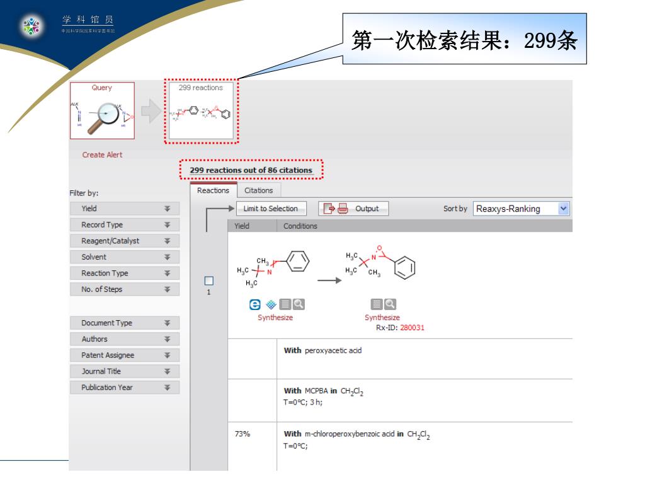Expand the Solvent filter

coord(125,257)
